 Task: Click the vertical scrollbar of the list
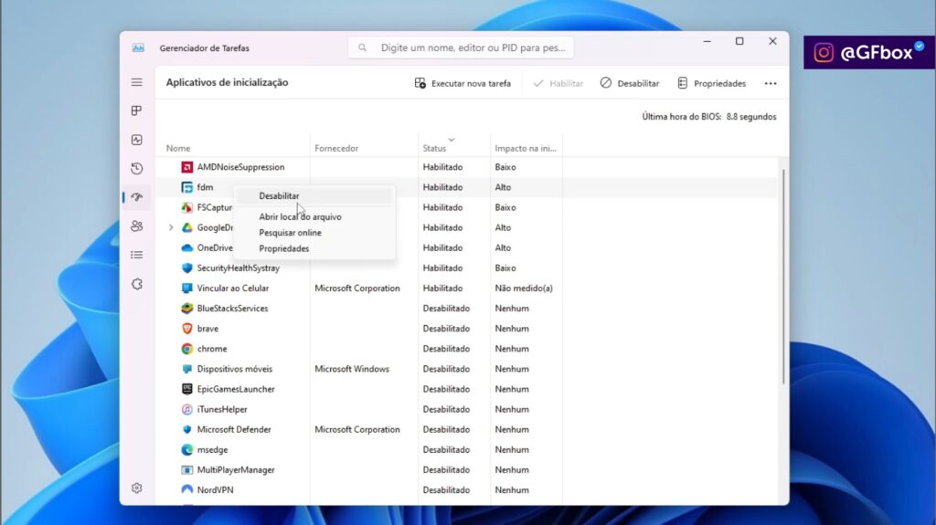tap(783, 277)
